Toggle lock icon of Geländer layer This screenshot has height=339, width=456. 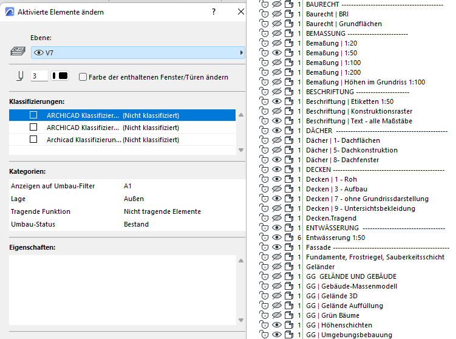(x=264, y=267)
